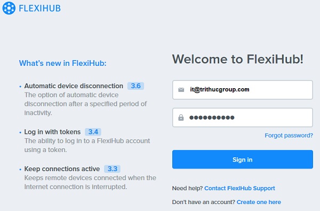Viewport: 320px width, 211px height.
Task: Select the Keep connections active heading
Action: click(x=62, y=169)
